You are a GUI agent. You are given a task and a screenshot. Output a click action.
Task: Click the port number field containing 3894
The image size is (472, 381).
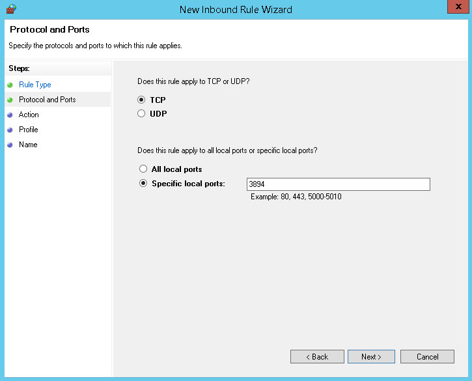pyautogui.click(x=338, y=184)
